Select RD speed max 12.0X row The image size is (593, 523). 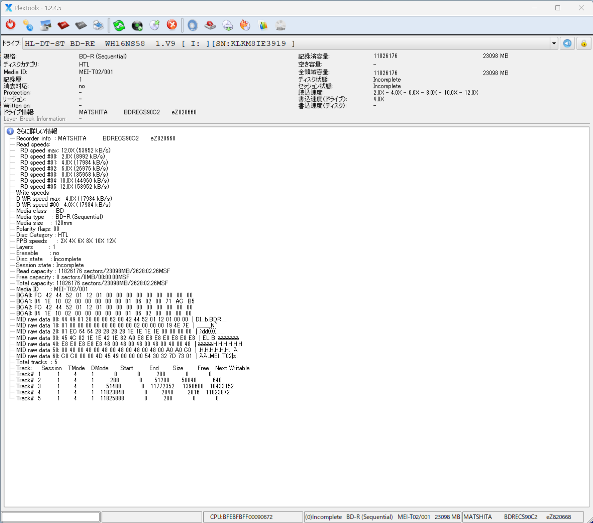[65, 150]
